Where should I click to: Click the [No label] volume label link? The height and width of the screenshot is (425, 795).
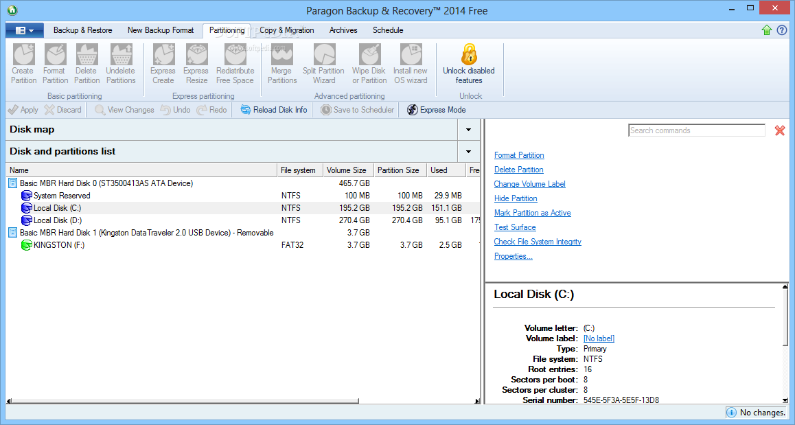(599, 338)
